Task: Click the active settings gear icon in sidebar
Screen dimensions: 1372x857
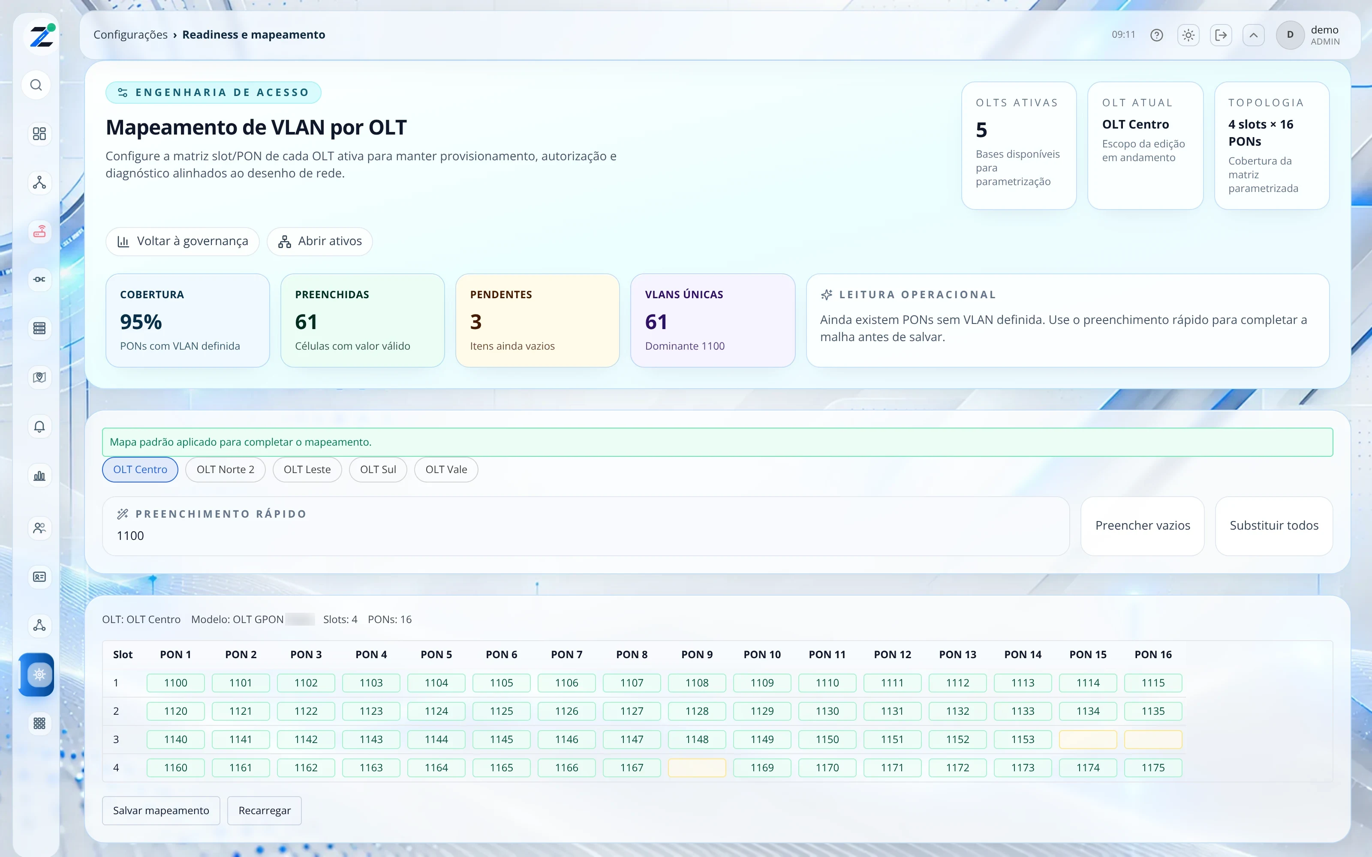Action: click(x=37, y=674)
